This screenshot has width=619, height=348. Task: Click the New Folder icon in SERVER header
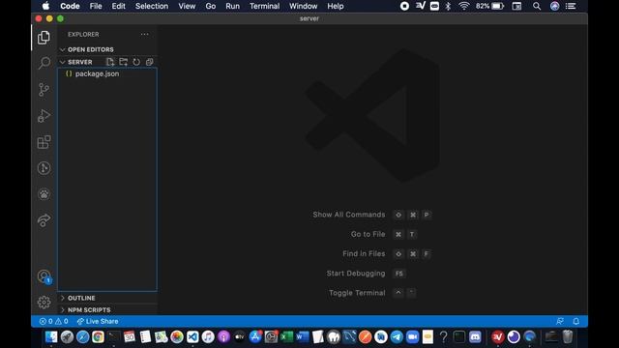coord(123,62)
